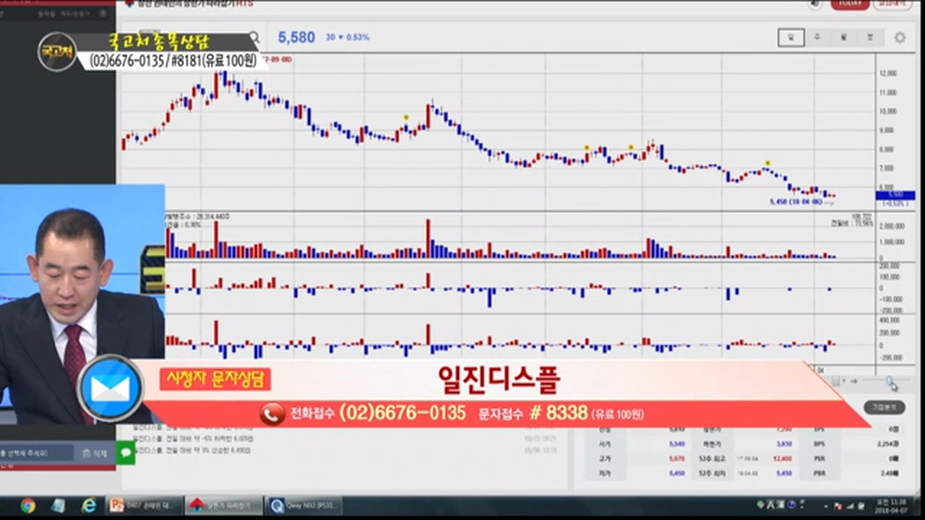
Task: Switch to Qway NEO taskbar window
Action: coord(304,506)
